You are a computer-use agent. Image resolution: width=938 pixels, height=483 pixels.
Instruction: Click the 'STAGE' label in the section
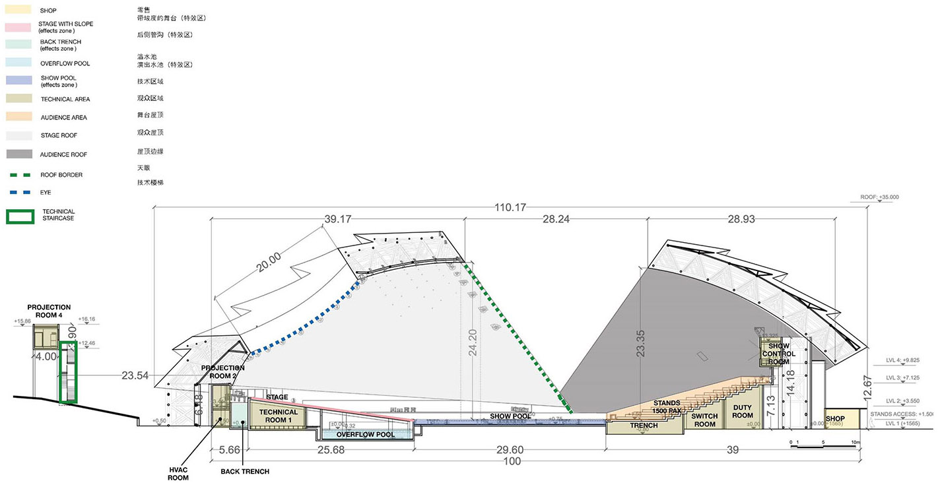coord(277,397)
